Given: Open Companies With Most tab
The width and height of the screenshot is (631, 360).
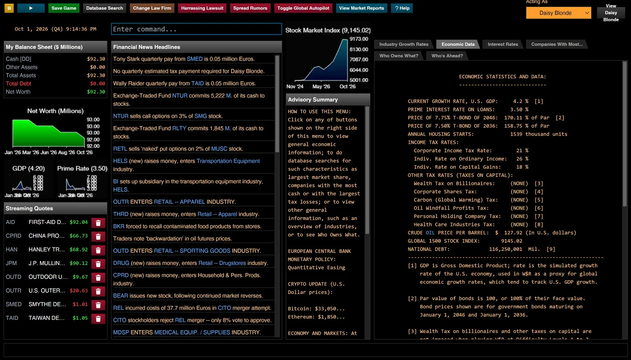Looking at the screenshot, I should point(557,44).
